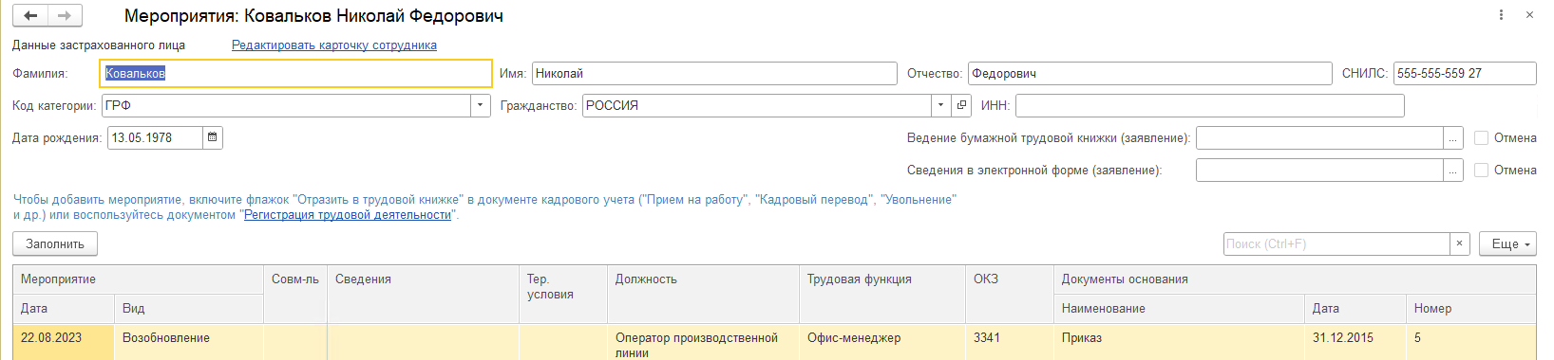1554x360 pixels.
Task: Click the Наименование column header
Action: [x=1179, y=309]
